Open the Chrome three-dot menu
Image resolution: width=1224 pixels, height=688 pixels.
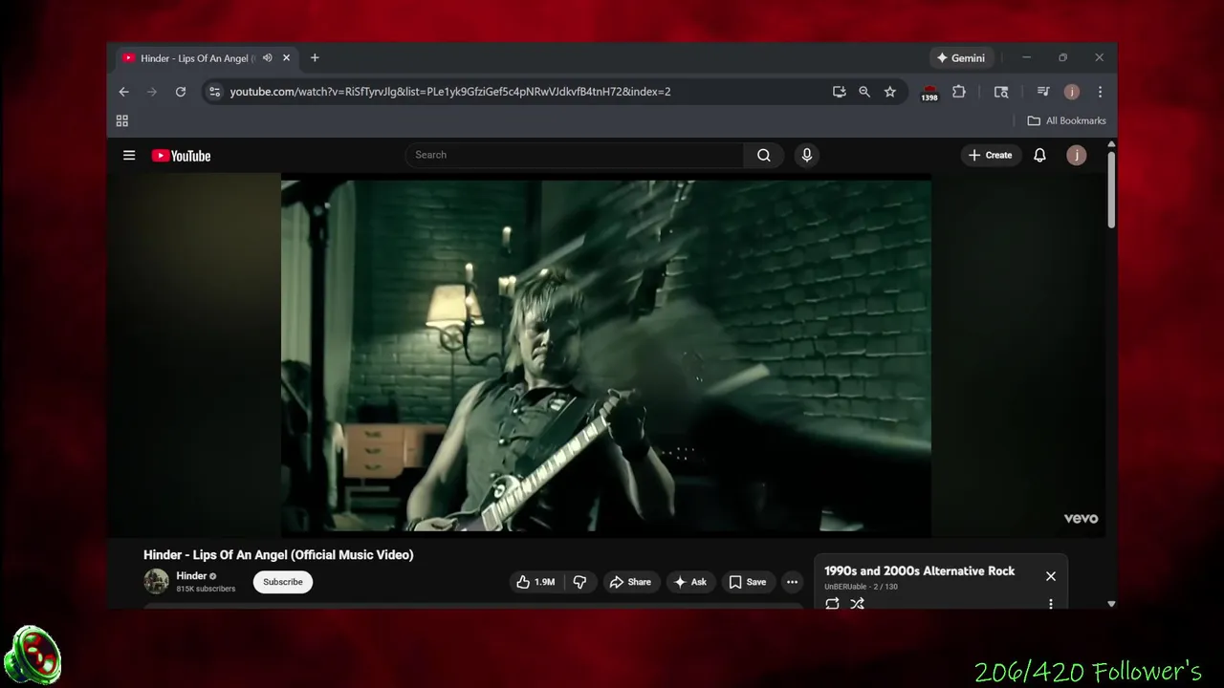[x=1100, y=92]
